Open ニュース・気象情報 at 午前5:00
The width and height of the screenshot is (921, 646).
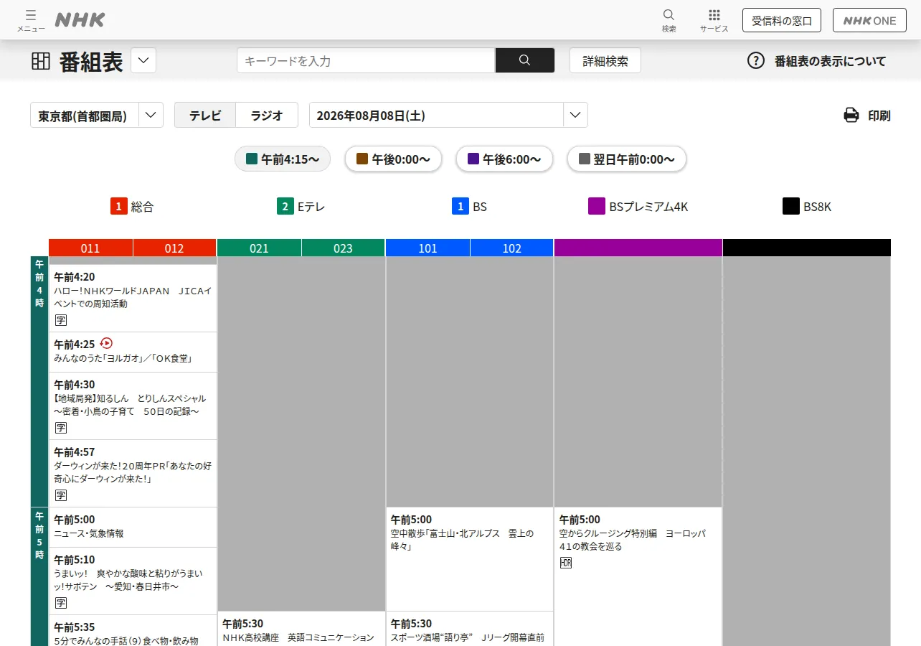click(x=133, y=527)
